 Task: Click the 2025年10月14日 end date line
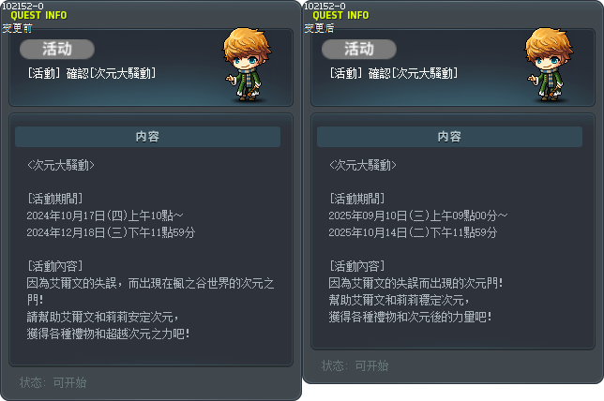click(x=413, y=232)
